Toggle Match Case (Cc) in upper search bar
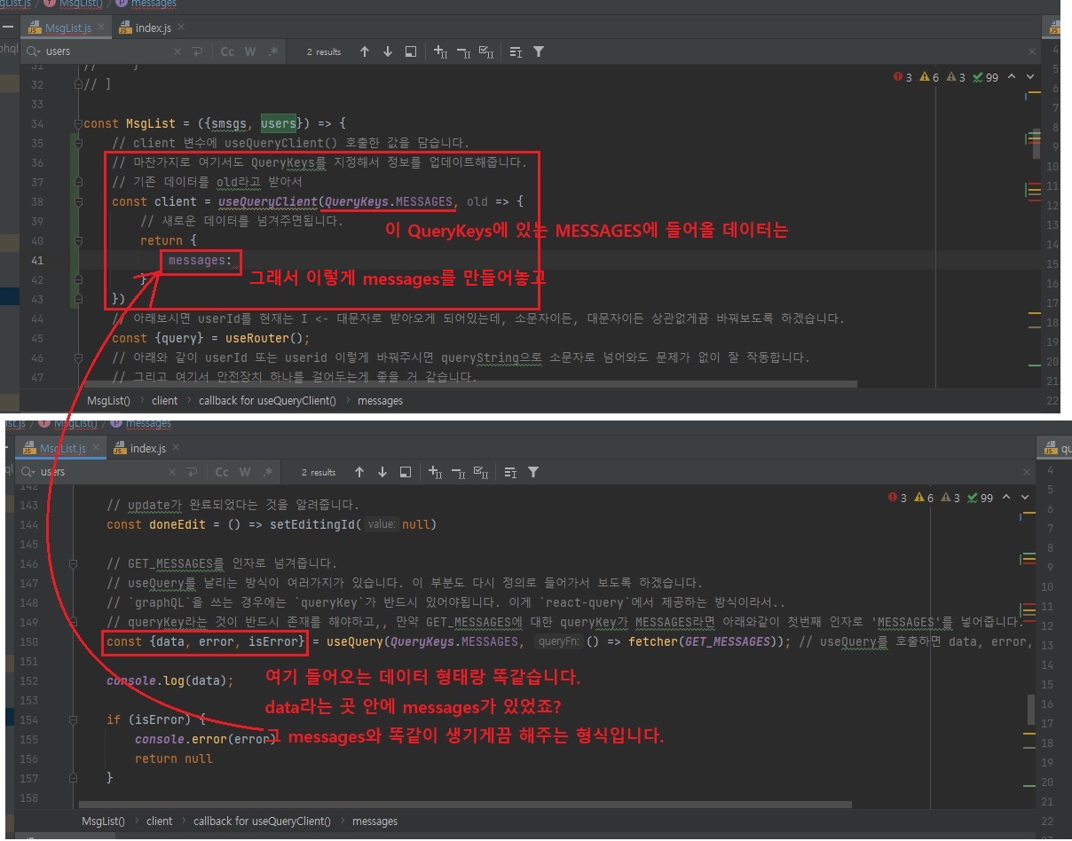 (227, 52)
